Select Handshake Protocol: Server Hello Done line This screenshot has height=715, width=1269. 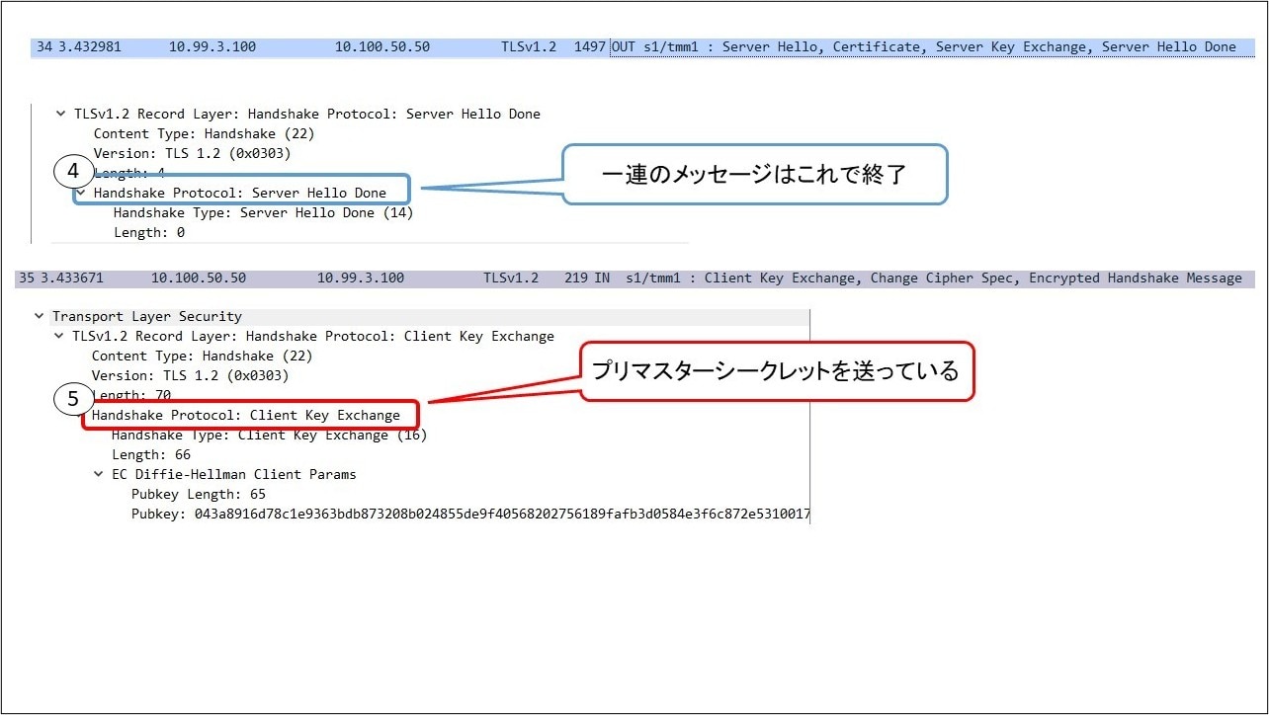[x=239, y=194]
